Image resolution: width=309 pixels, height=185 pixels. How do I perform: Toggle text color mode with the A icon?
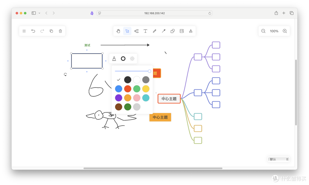point(114,58)
